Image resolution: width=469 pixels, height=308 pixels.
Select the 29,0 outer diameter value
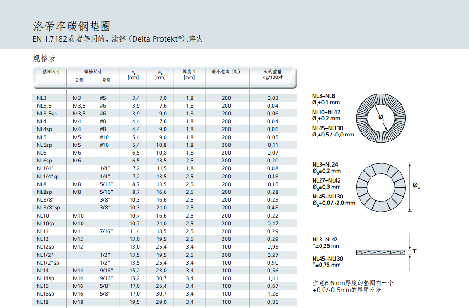(161, 302)
